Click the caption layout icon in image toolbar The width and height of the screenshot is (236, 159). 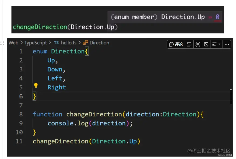tap(189, 44)
